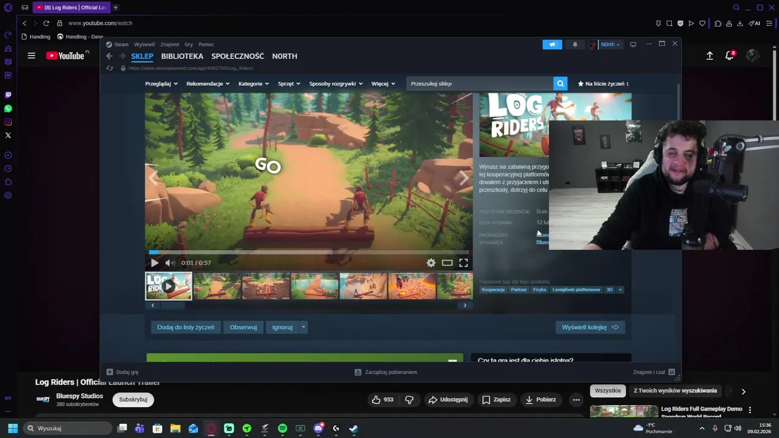779x438 pixels.
Task: Click the Kooperacja tag
Action: (494, 290)
